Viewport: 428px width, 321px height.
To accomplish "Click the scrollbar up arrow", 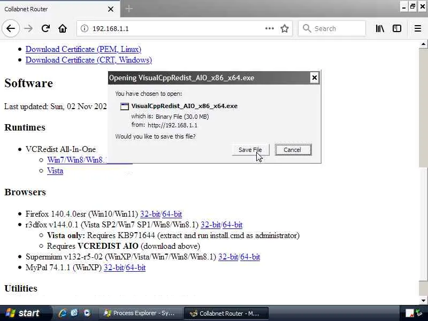I will click(423, 44).
